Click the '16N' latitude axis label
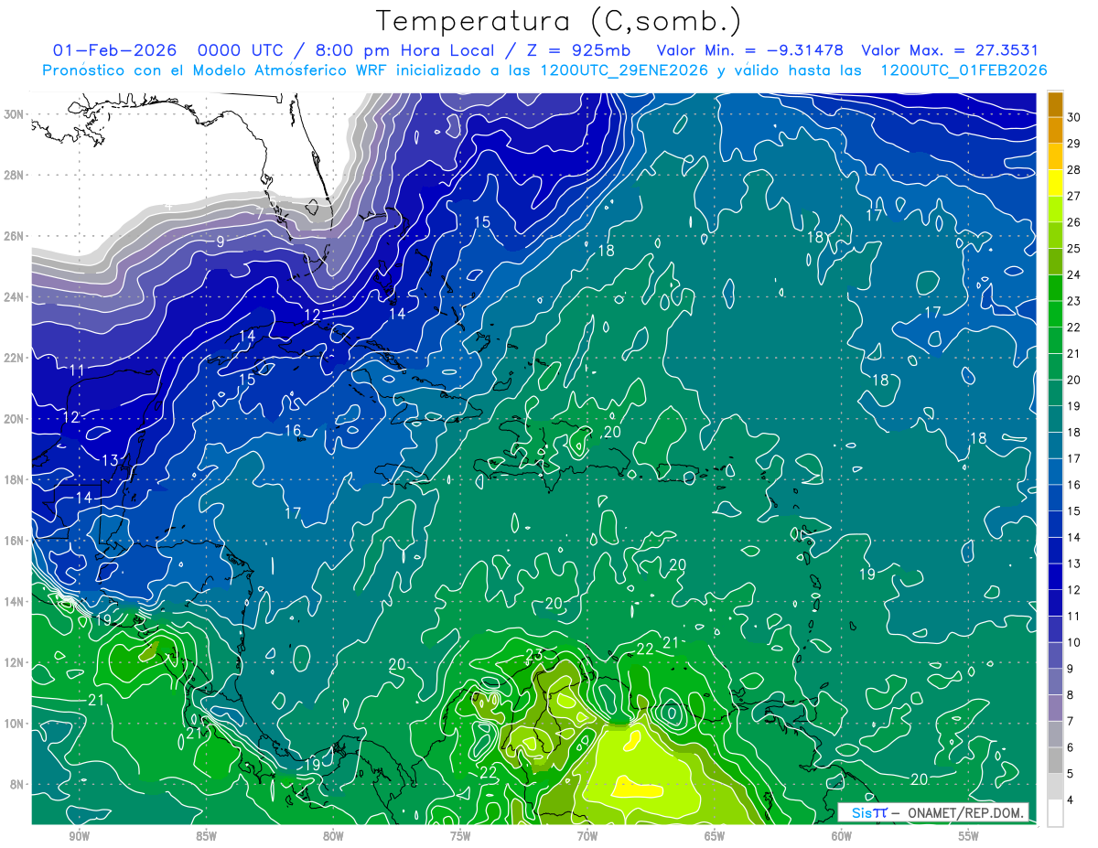1098x848 pixels. point(15,541)
